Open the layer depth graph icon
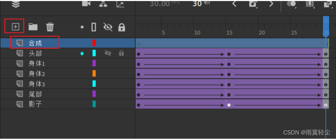The image size is (336, 139). pyautogui.click(x=120, y=4)
